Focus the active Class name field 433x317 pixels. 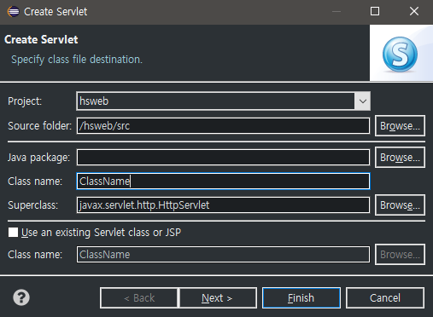pyautogui.click(x=223, y=182)
